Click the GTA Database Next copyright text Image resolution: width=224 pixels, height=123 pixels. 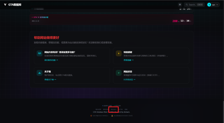click(111, 112)
